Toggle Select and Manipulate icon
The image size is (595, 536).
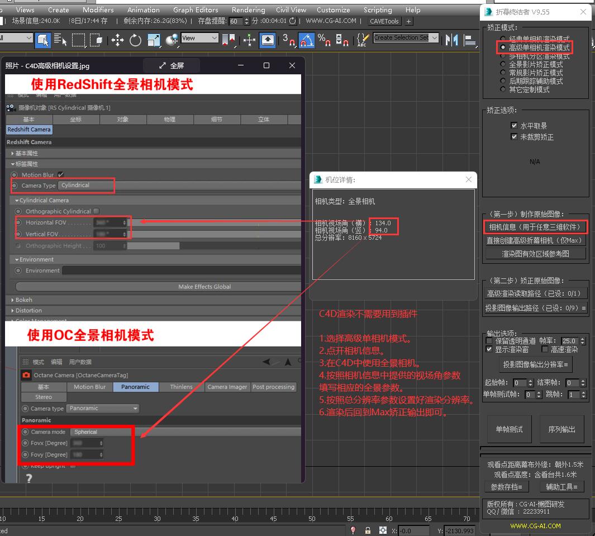249,40
